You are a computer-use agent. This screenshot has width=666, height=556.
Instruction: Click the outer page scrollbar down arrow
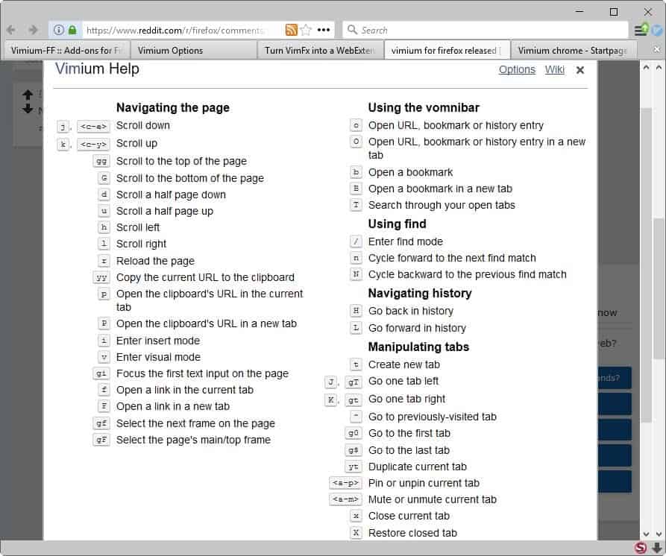659,534
